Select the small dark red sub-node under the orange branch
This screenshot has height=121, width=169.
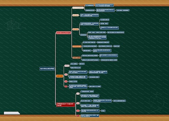66,86
